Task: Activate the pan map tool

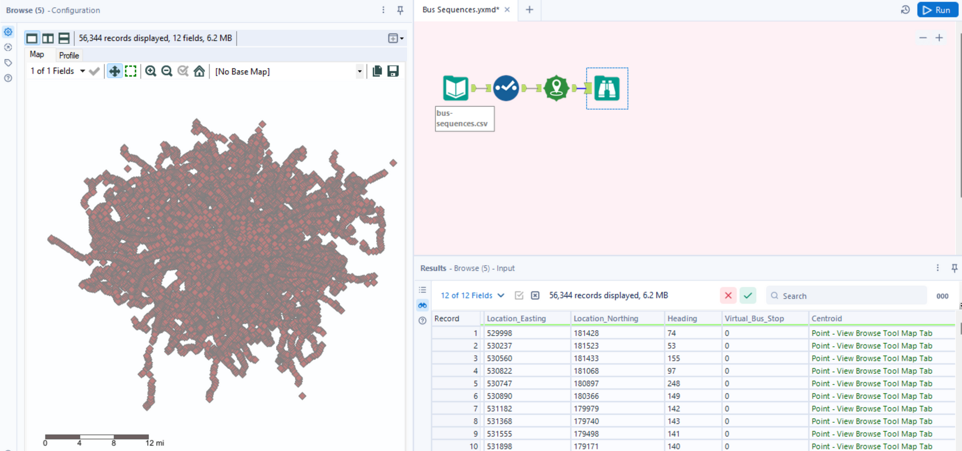Action: coord(114,72)
